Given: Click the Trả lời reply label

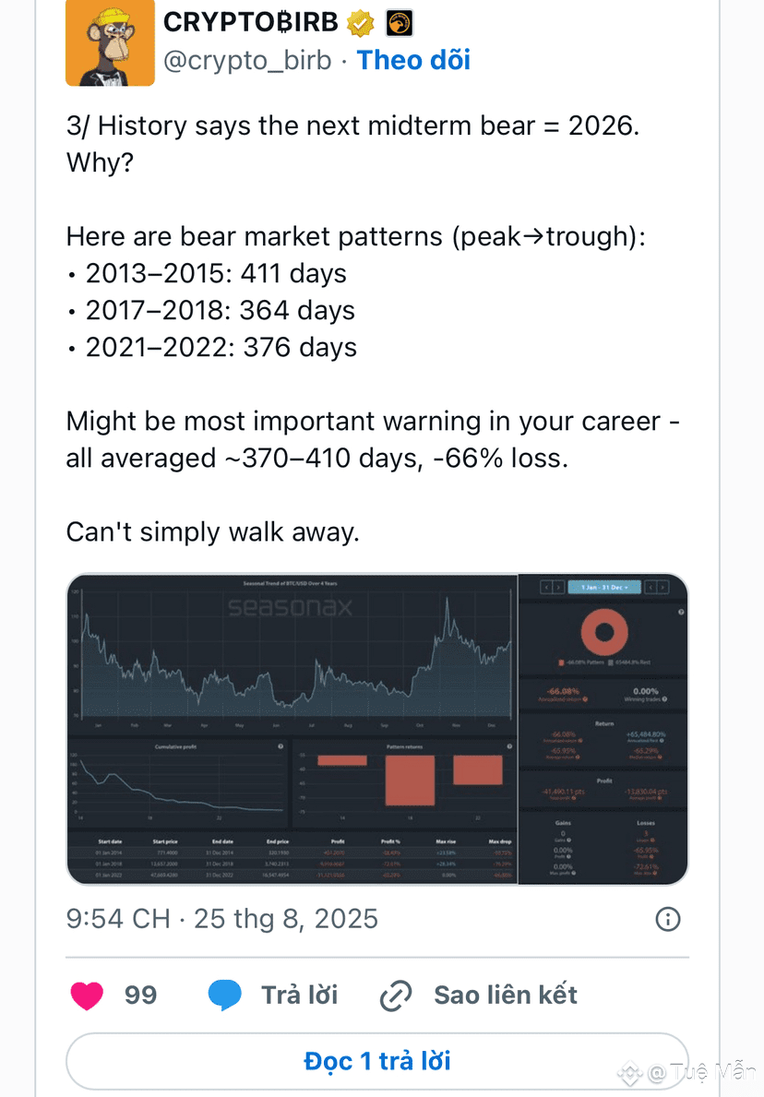Looking at the screenshot, I should pos(300,995).
